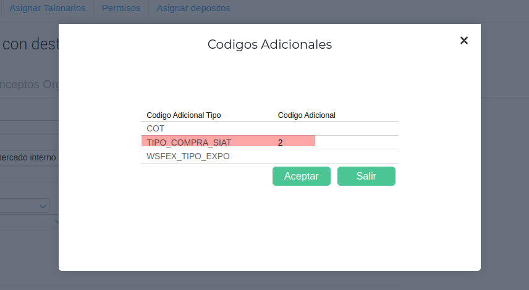Click the Codigo Adicional column header
Image resolution: width=529 pixels, height=290 pixels.
click(x=307, y=115)
